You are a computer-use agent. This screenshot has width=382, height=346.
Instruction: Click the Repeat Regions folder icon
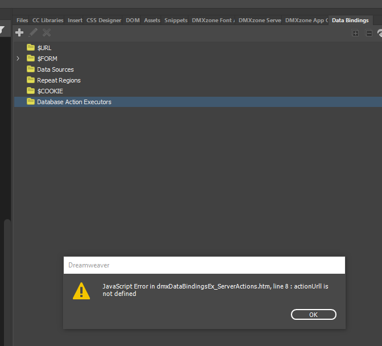[x=31, y=80]
